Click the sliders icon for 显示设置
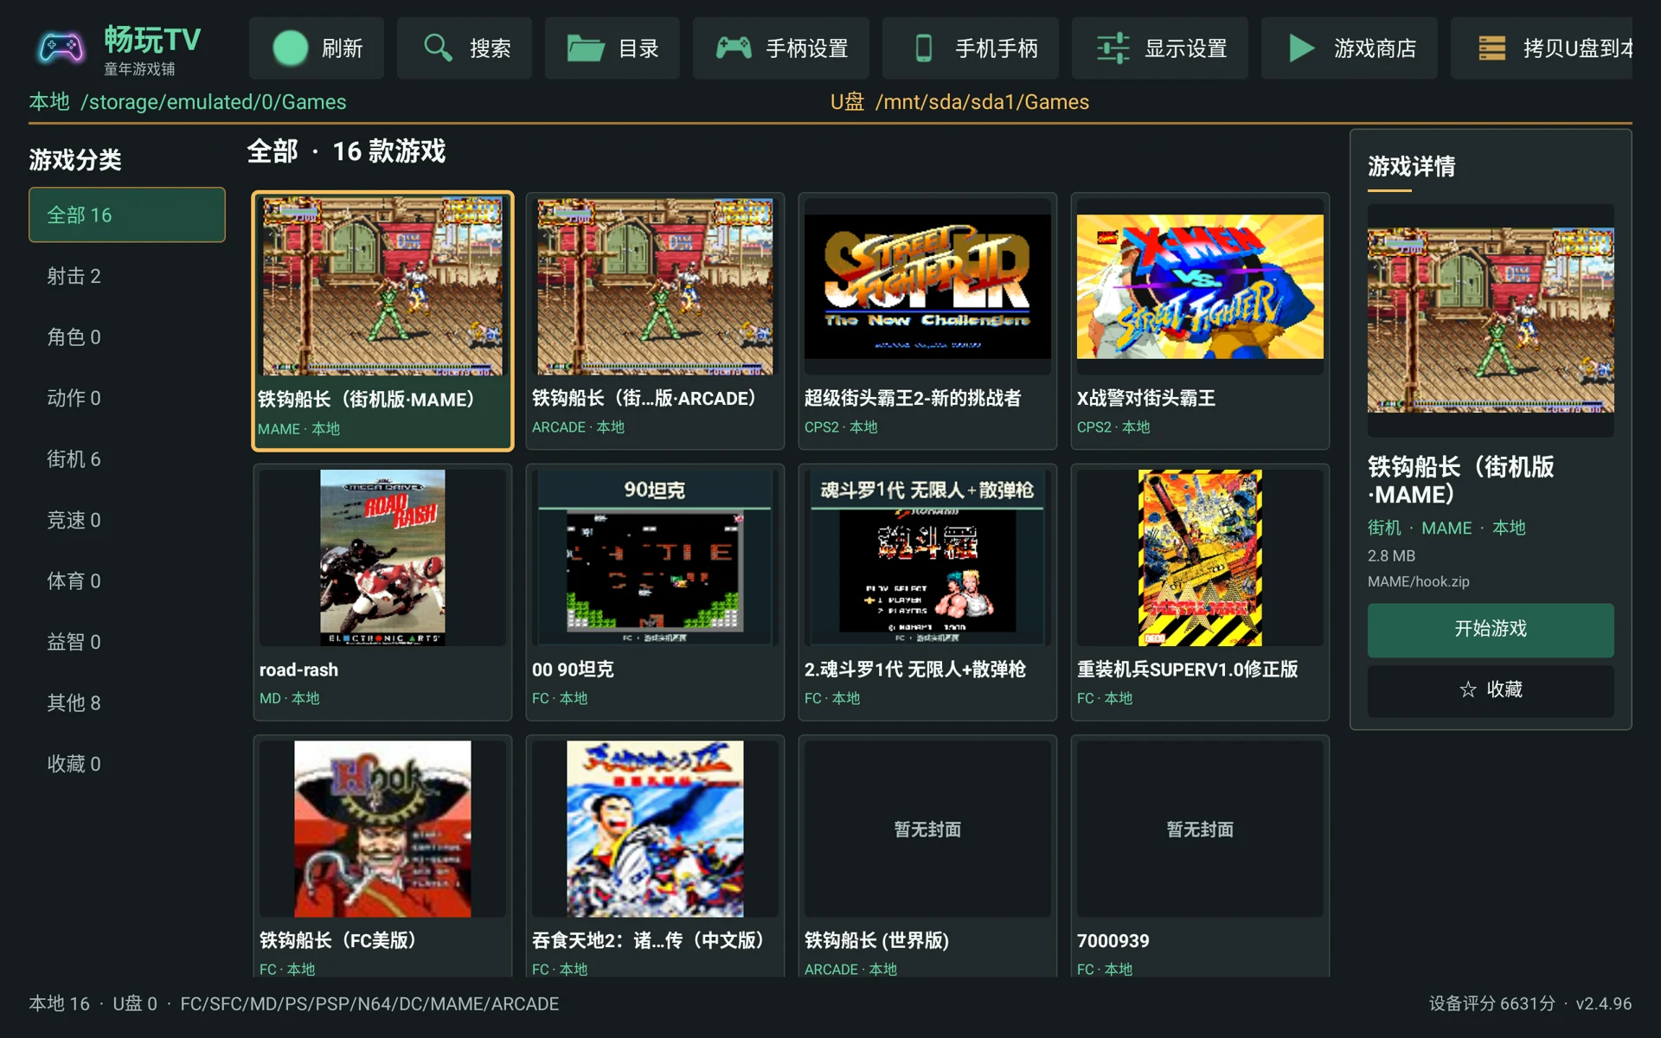 (1113, 48)
